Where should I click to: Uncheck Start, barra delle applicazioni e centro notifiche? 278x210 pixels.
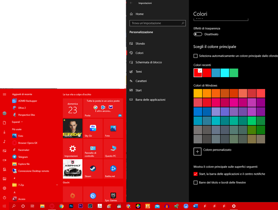[196, 174]
